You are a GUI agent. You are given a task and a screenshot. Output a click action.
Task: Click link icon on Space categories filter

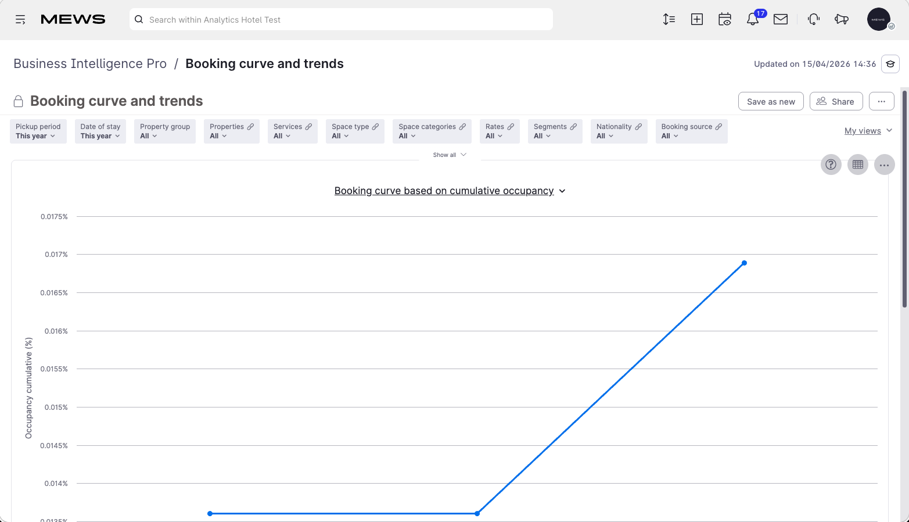coord(462,126)
